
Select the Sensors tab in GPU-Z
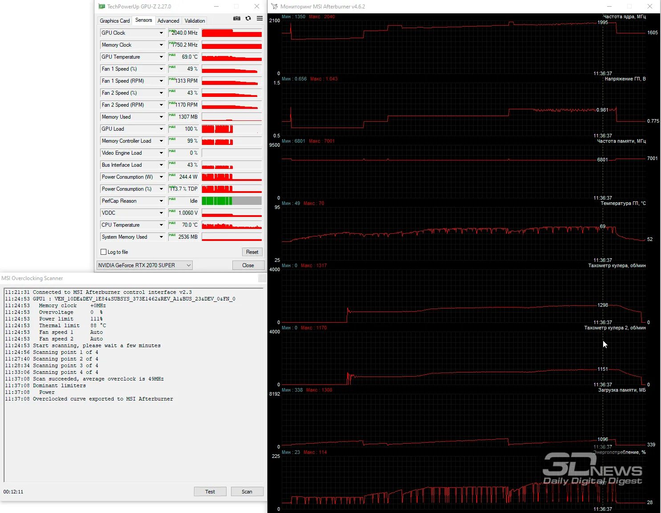(x=144, y=20)
